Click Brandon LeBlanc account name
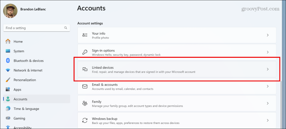The width and height of the screenshot is (286, 129). (x=33, y=9)
